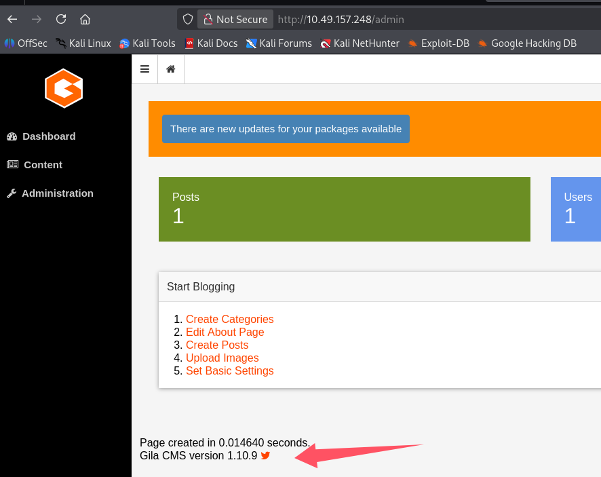Open the Exploit-DB bookmark
The height and width of the screenshot is (477, 601).
438,43
